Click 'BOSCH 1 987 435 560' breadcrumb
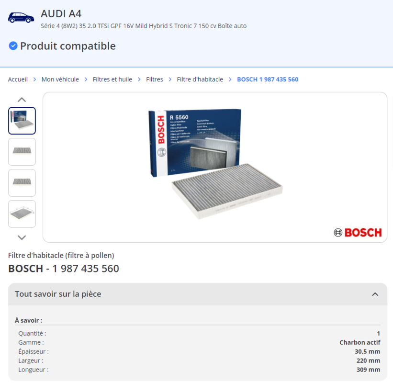Viewport: 393px width, 383px height. (268, 79)
